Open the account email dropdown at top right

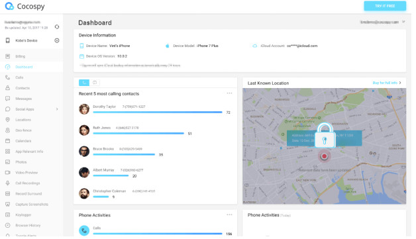pyautogui.click(x=403, y=22)
